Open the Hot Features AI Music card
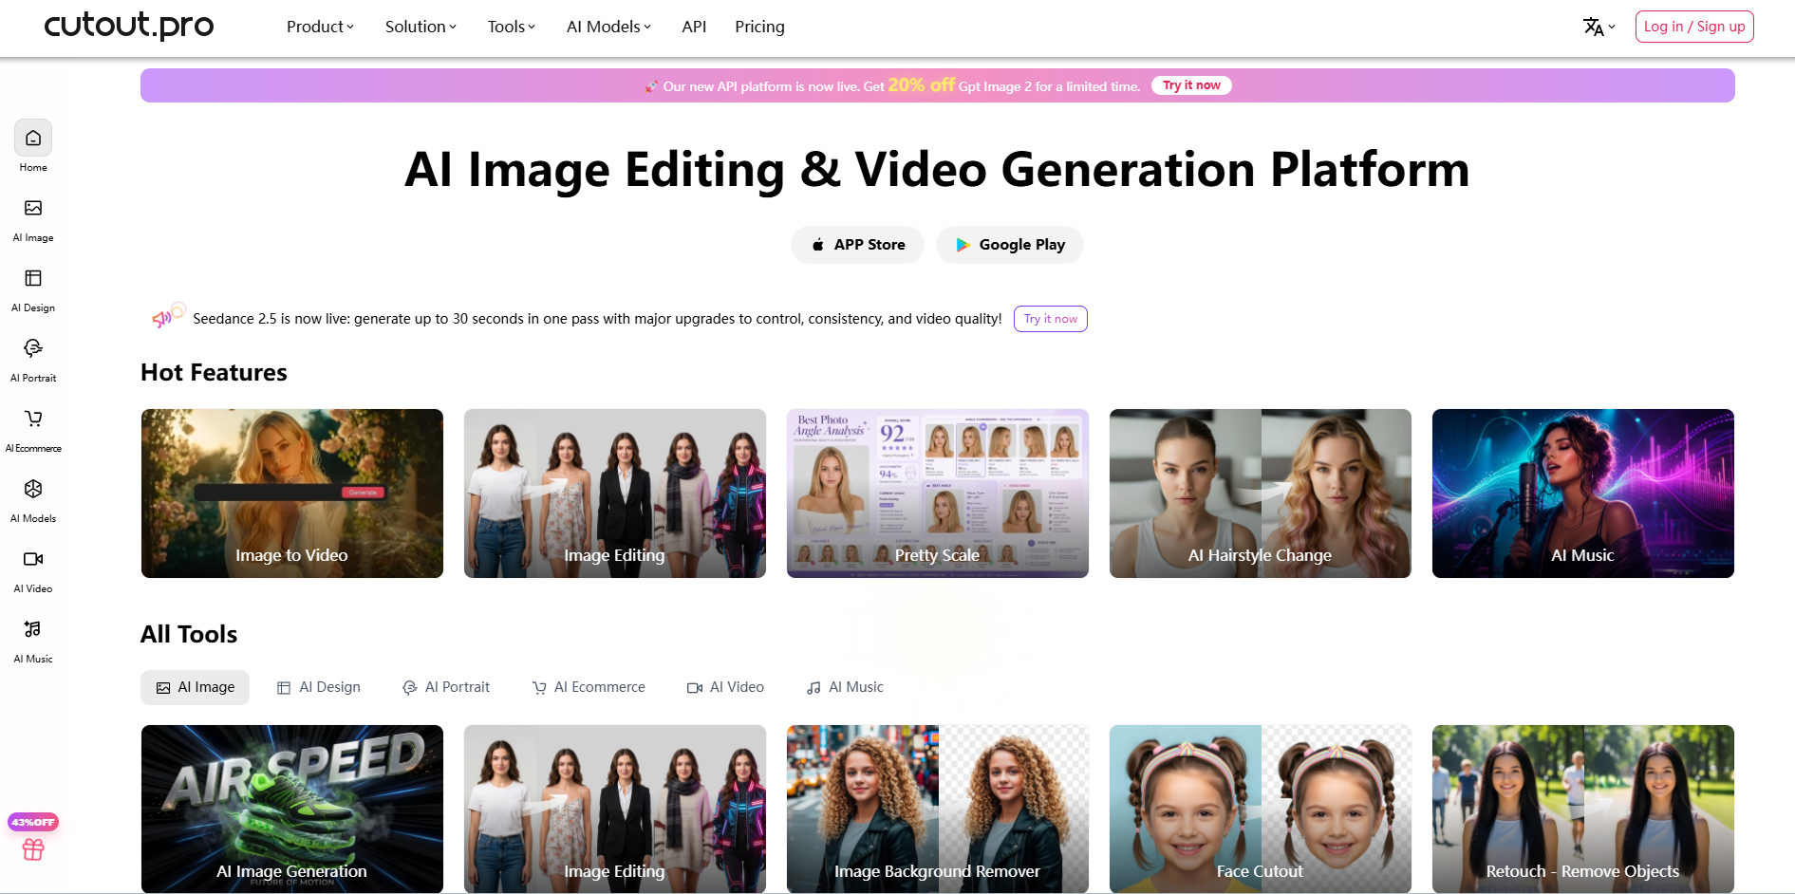Image resolution: width=1795 pixels, height=894 pixels. click(x=1583, y=494)
